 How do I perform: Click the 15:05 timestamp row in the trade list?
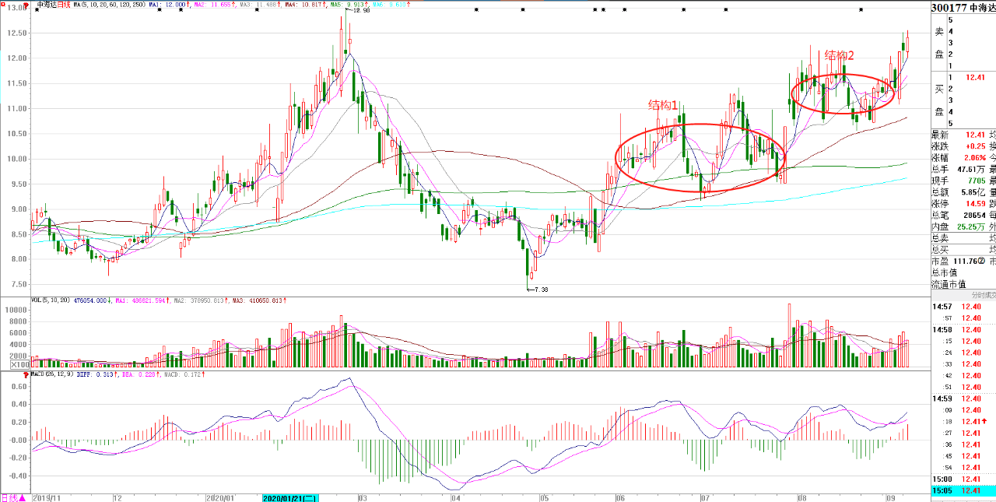tap(963, 490)
